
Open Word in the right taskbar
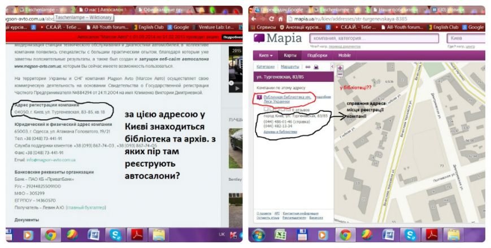tap(388, 234)
